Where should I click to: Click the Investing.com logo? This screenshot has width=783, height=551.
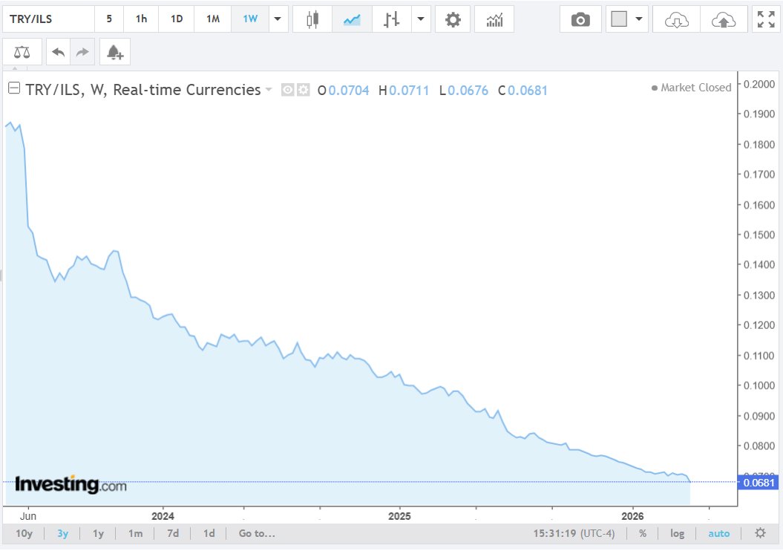point(71,484)
